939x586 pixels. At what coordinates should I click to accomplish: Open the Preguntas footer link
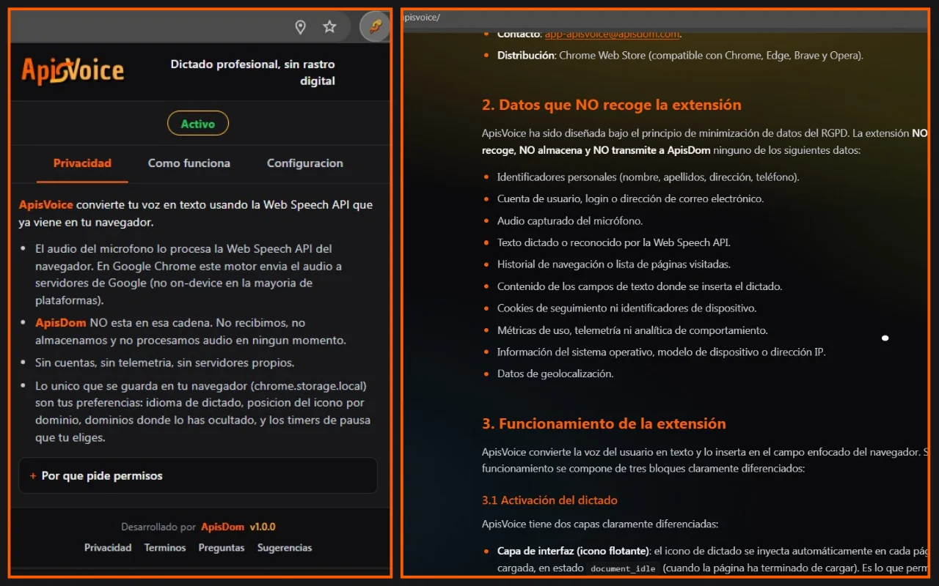pos(222,548)
